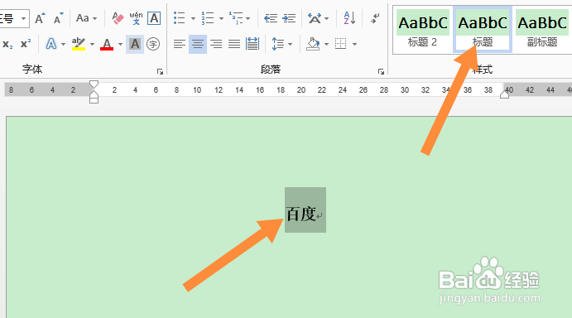Apply multilevel list formatting
Image resolution: width=572 pixels, height=318 pixels.
(x=236, y=18)
